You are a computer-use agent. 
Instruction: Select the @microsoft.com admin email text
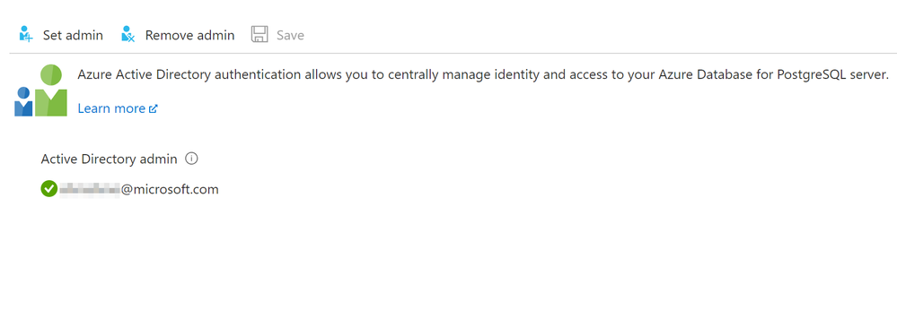(x=170, y=189)
